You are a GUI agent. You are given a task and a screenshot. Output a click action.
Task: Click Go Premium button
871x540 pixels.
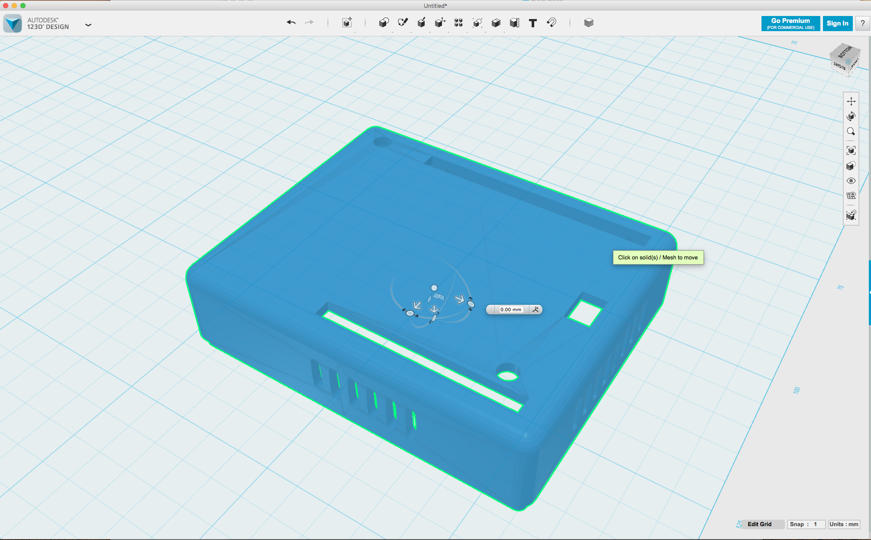pyautogui.click(x=790, y=23)
